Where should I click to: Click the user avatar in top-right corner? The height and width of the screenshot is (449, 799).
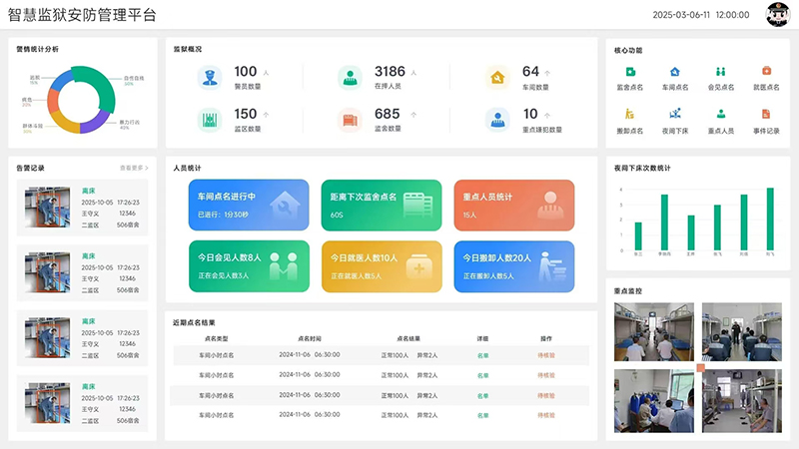coord(777,15)
